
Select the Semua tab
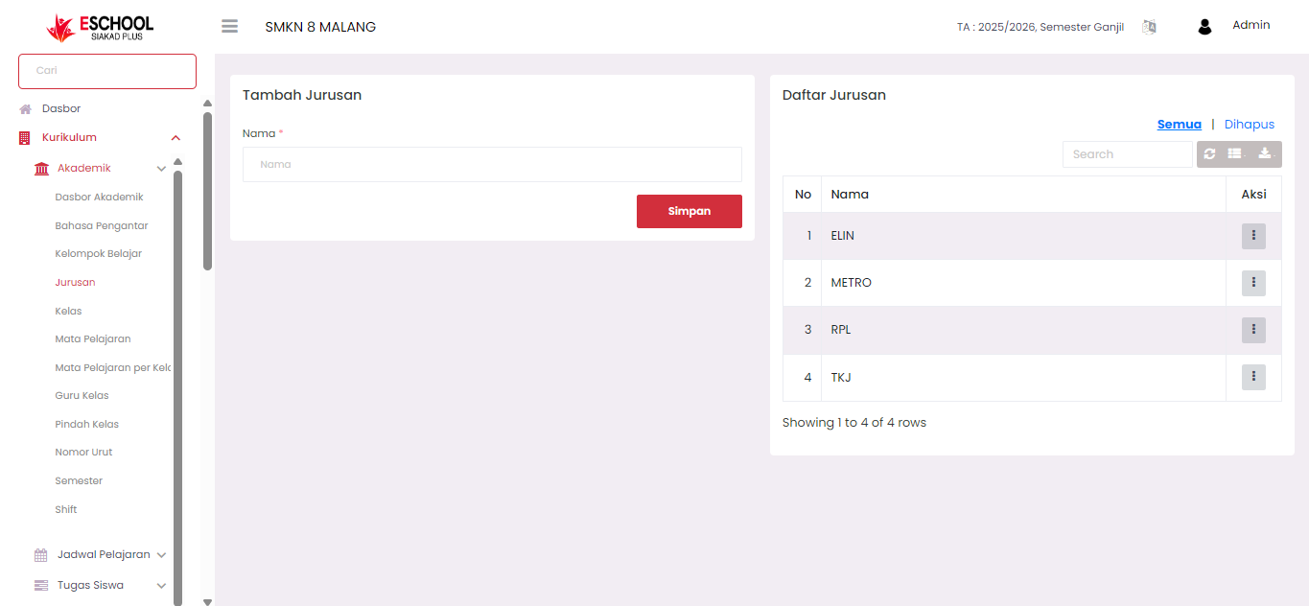click(x=1179, y=125)
